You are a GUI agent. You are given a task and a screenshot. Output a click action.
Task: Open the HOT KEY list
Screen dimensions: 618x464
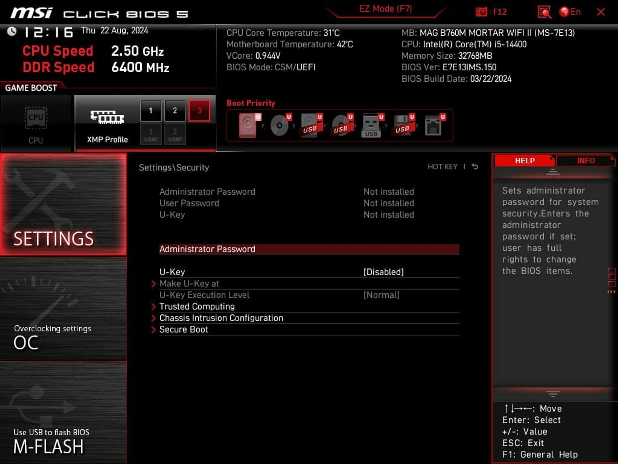pos(442,167)
